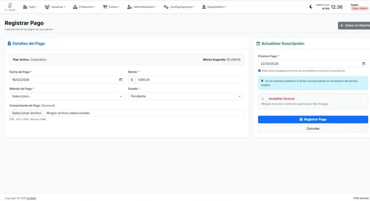The height and width of the screenshot is (201, 370).
Task: Click the Configuraciones gears icon
Action: click(166, 7)
